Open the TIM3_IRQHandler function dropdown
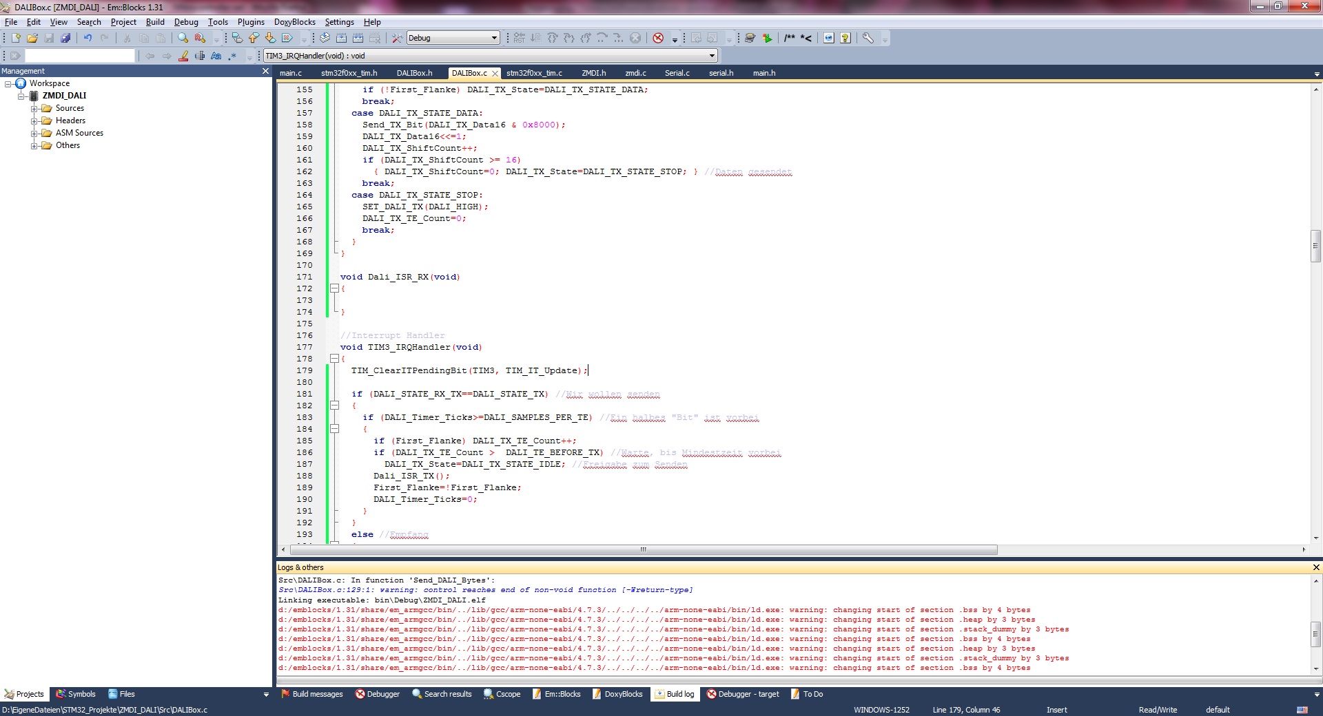 coord(712,56)
